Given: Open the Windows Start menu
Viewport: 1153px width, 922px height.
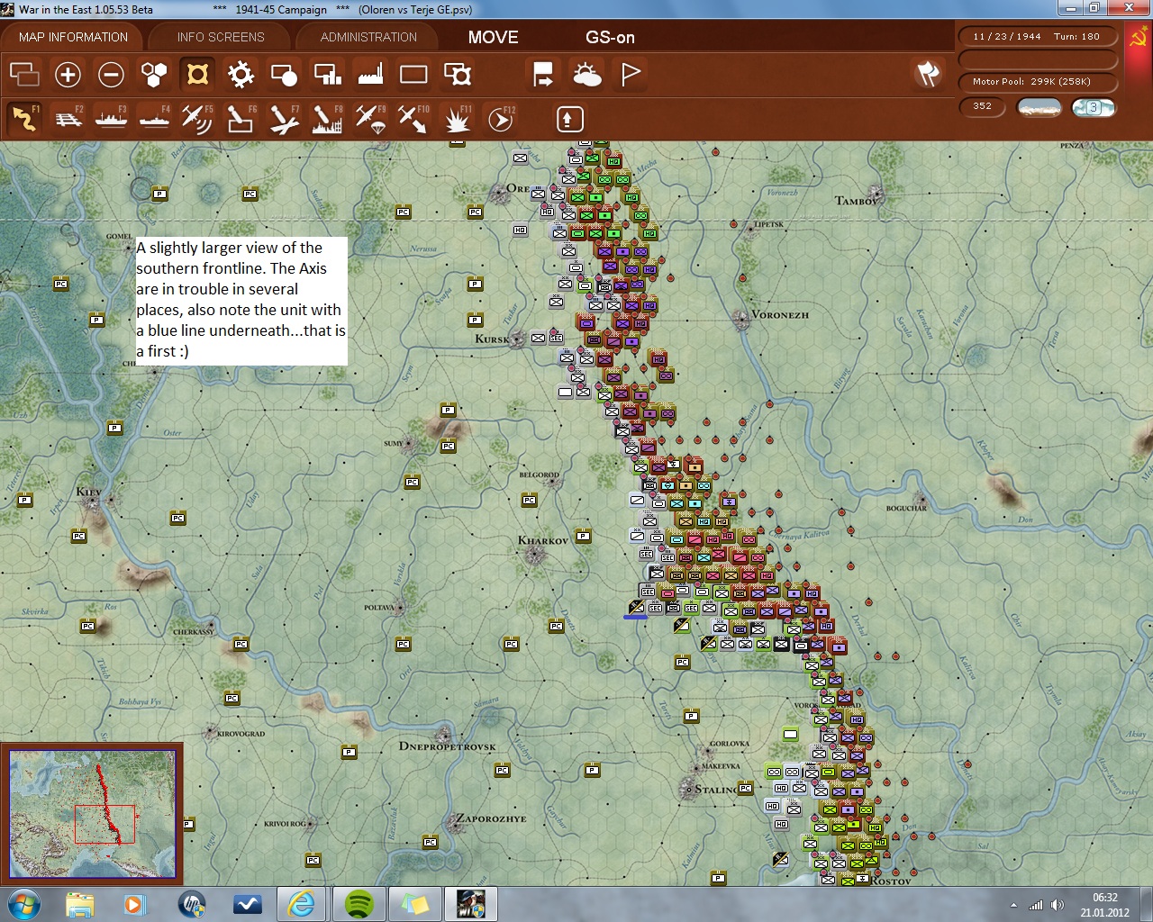Looking at the screenshot, I should 24,904.
